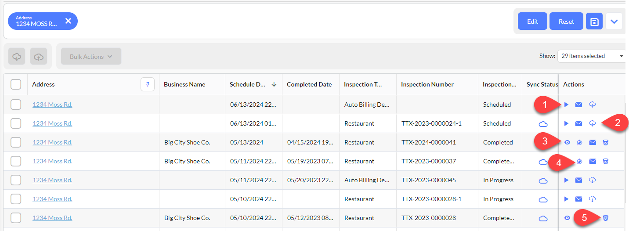Click the save filter disk icon

594,21
